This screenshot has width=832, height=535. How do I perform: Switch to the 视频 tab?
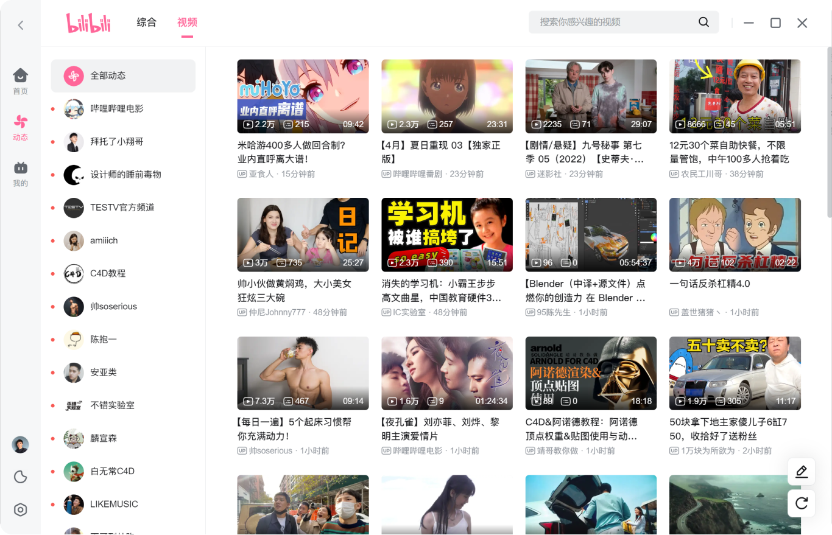[x=187, y=22]
